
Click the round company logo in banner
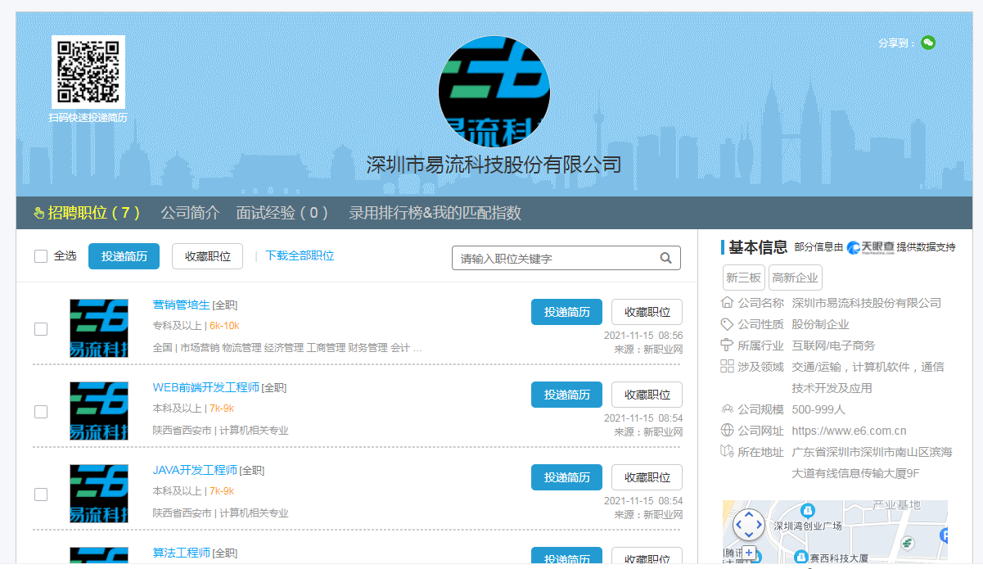coord(494,91)
